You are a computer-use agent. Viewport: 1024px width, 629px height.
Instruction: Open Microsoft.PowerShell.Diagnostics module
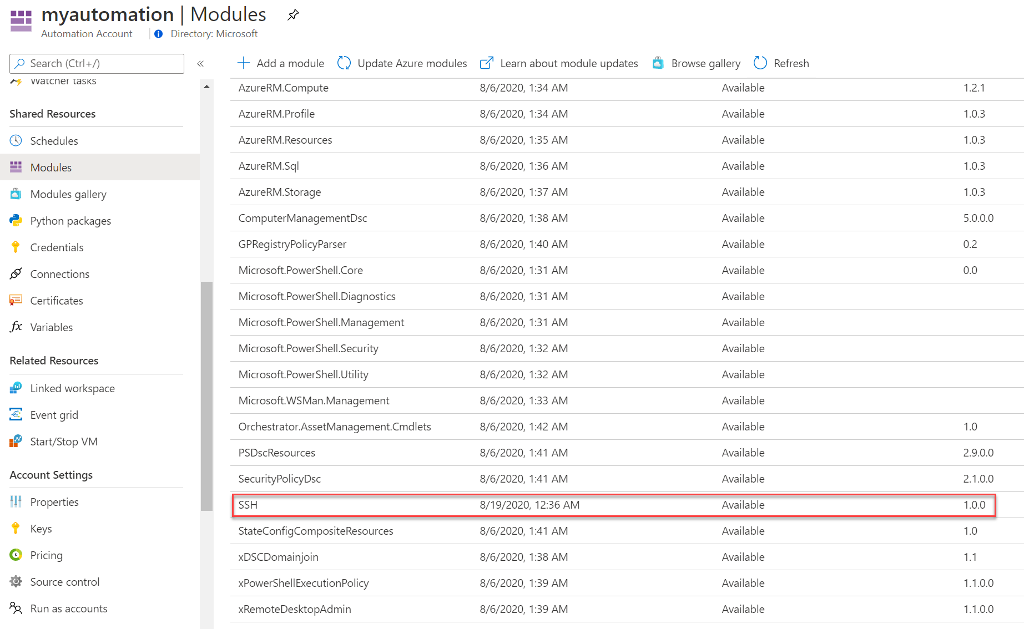(317, 296)
